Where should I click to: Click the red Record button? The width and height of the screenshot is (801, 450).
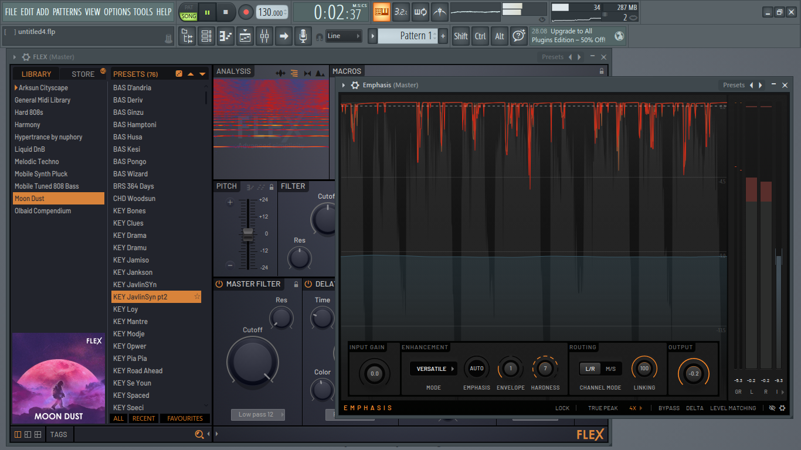tap(246, 12)
